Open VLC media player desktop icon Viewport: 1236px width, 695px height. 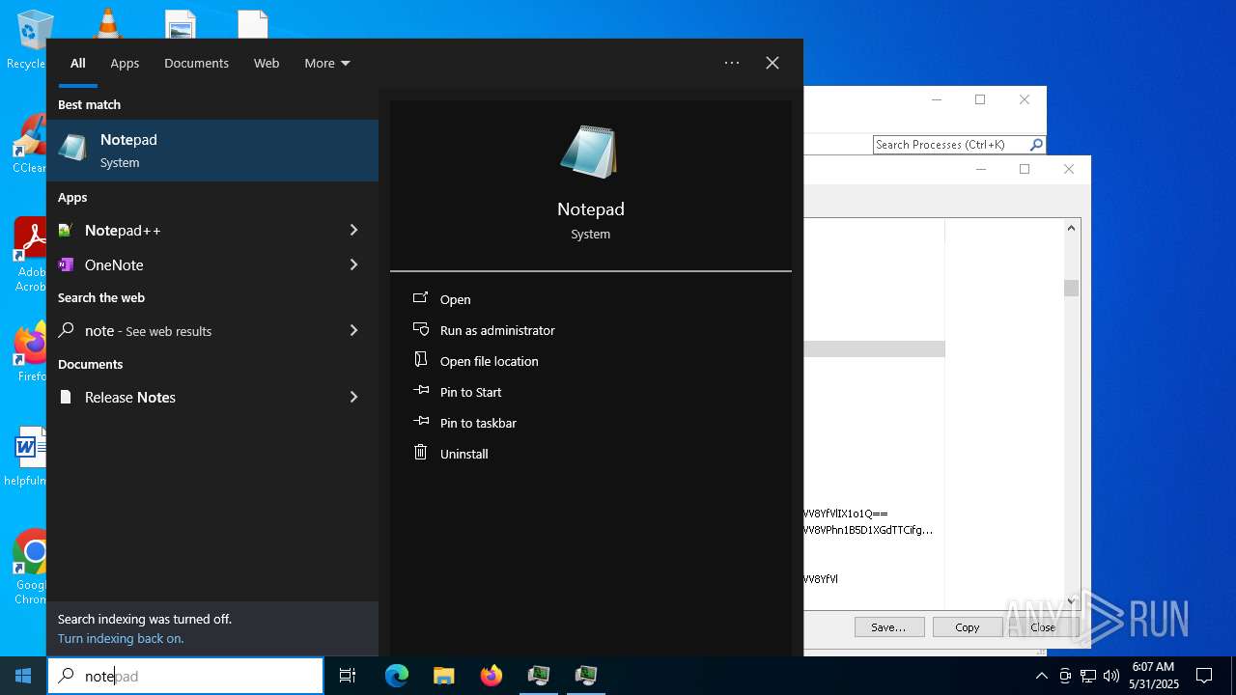tap(106, 23)
